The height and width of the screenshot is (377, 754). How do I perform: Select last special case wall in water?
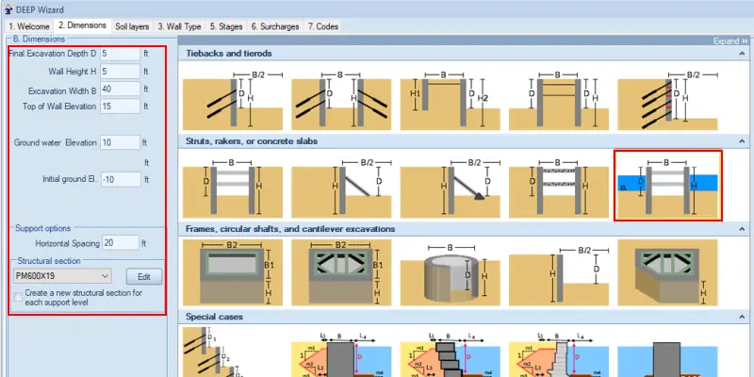click(x=667, y=358)
